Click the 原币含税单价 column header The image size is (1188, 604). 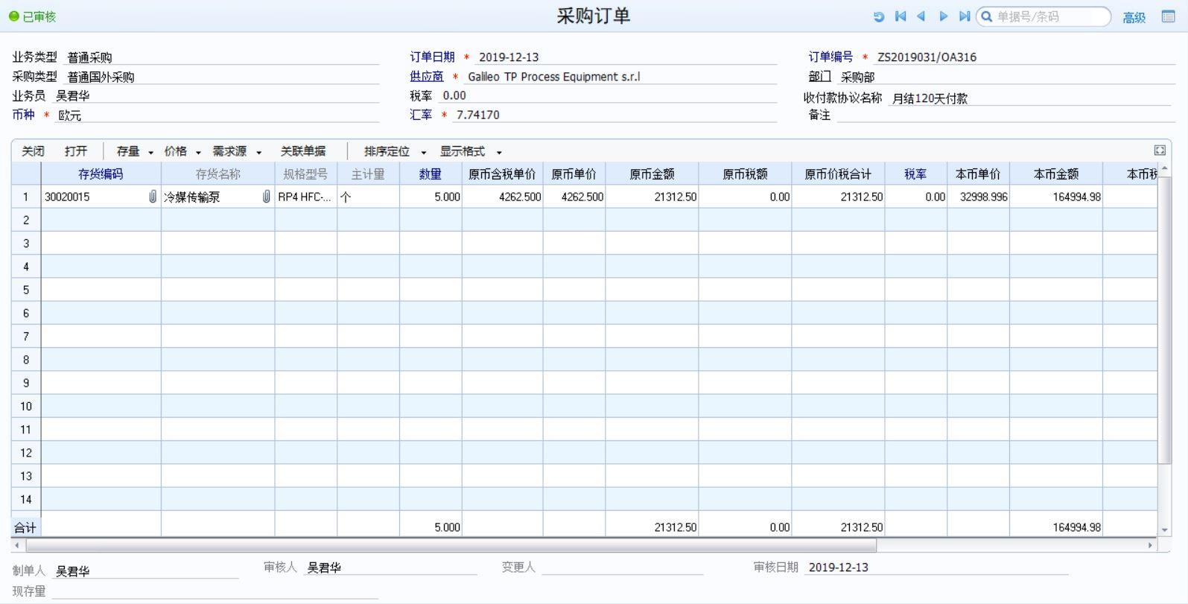[x=502, y=174]
